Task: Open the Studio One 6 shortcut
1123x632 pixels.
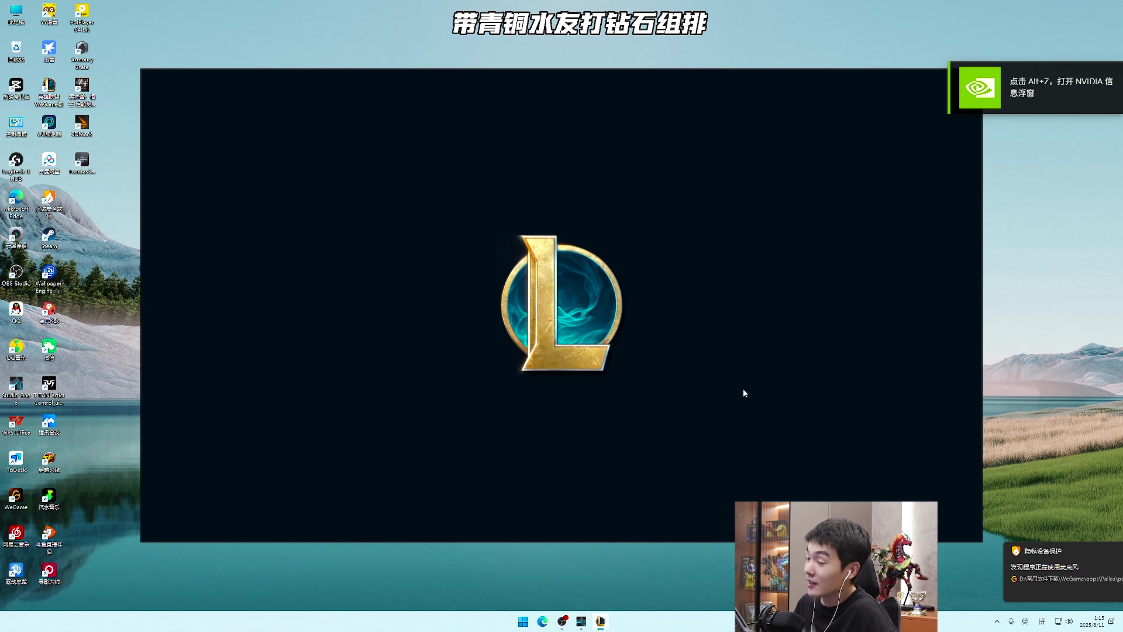Action: (x=16, y=391)
